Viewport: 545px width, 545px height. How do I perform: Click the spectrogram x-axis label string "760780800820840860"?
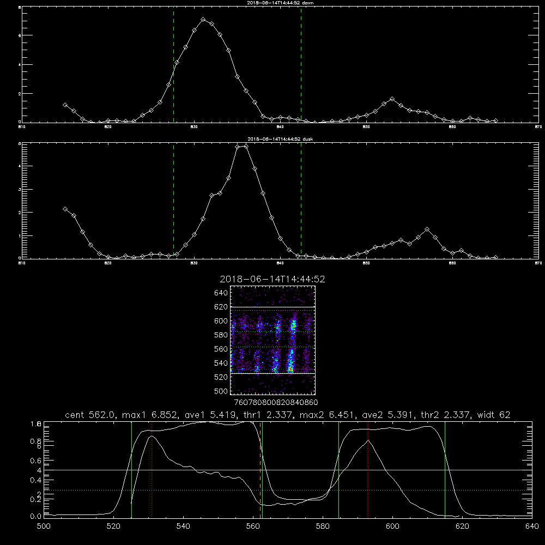point(276,403)
